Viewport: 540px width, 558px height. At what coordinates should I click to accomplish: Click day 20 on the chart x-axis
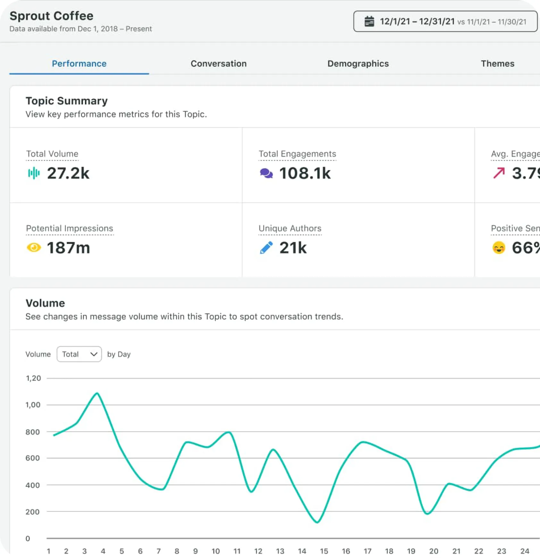(434, 551)
